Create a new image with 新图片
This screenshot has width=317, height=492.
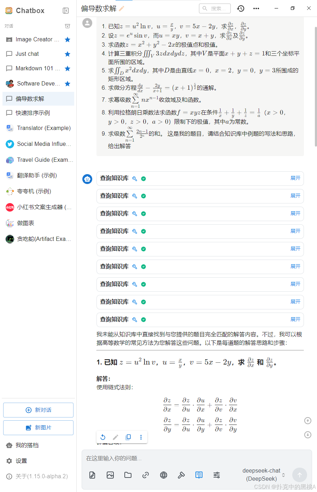(38, 428)
